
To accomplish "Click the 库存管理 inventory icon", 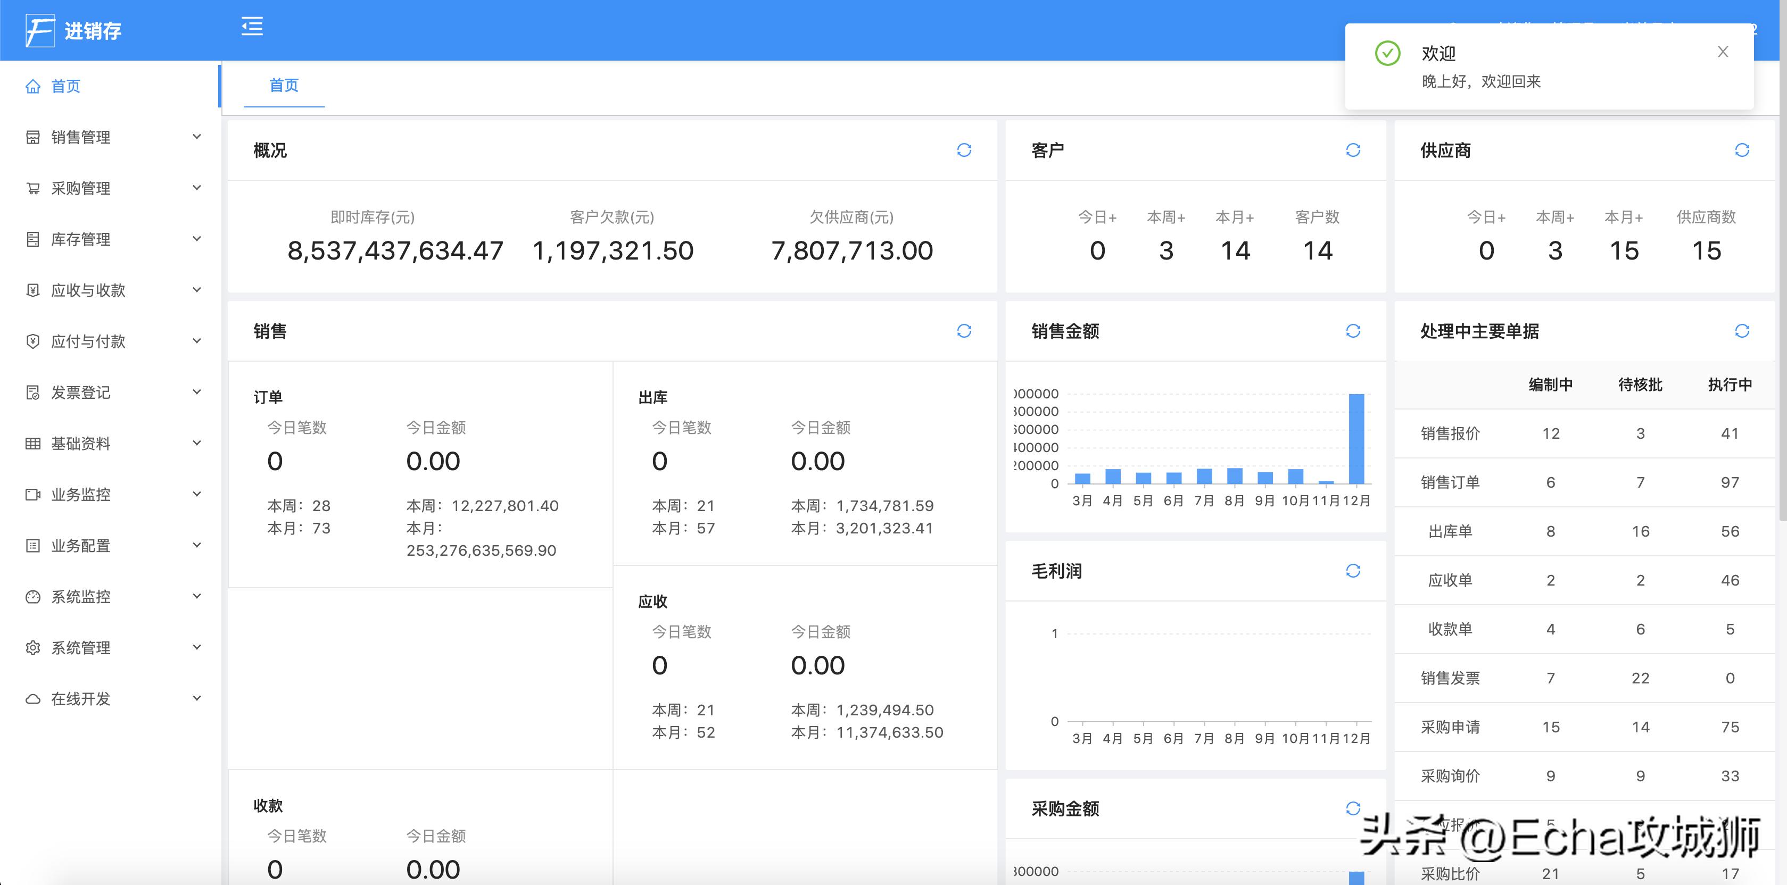I will [32, 239].
